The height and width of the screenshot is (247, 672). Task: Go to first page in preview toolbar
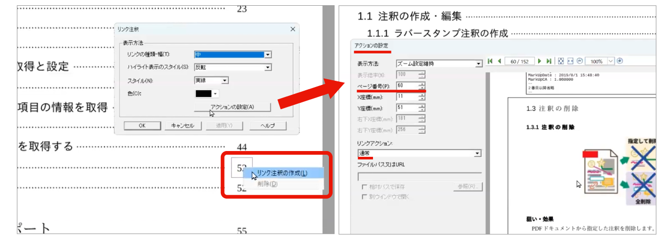[490, 61]
